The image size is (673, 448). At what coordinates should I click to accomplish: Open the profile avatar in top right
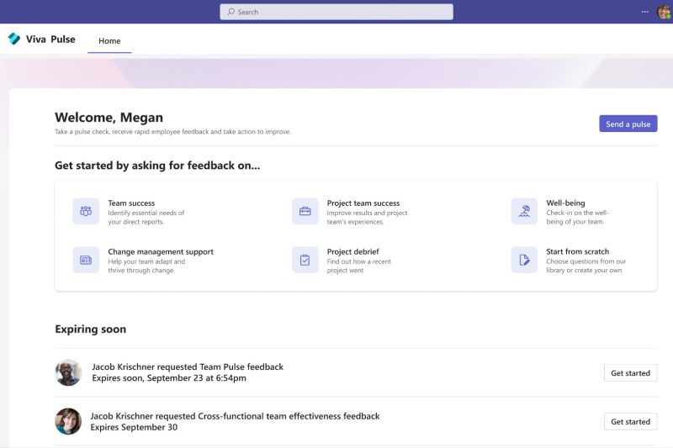tap(665, 12)
